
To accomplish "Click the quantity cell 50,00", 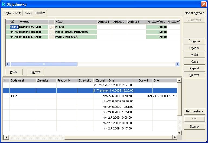I will pos(157,32).
